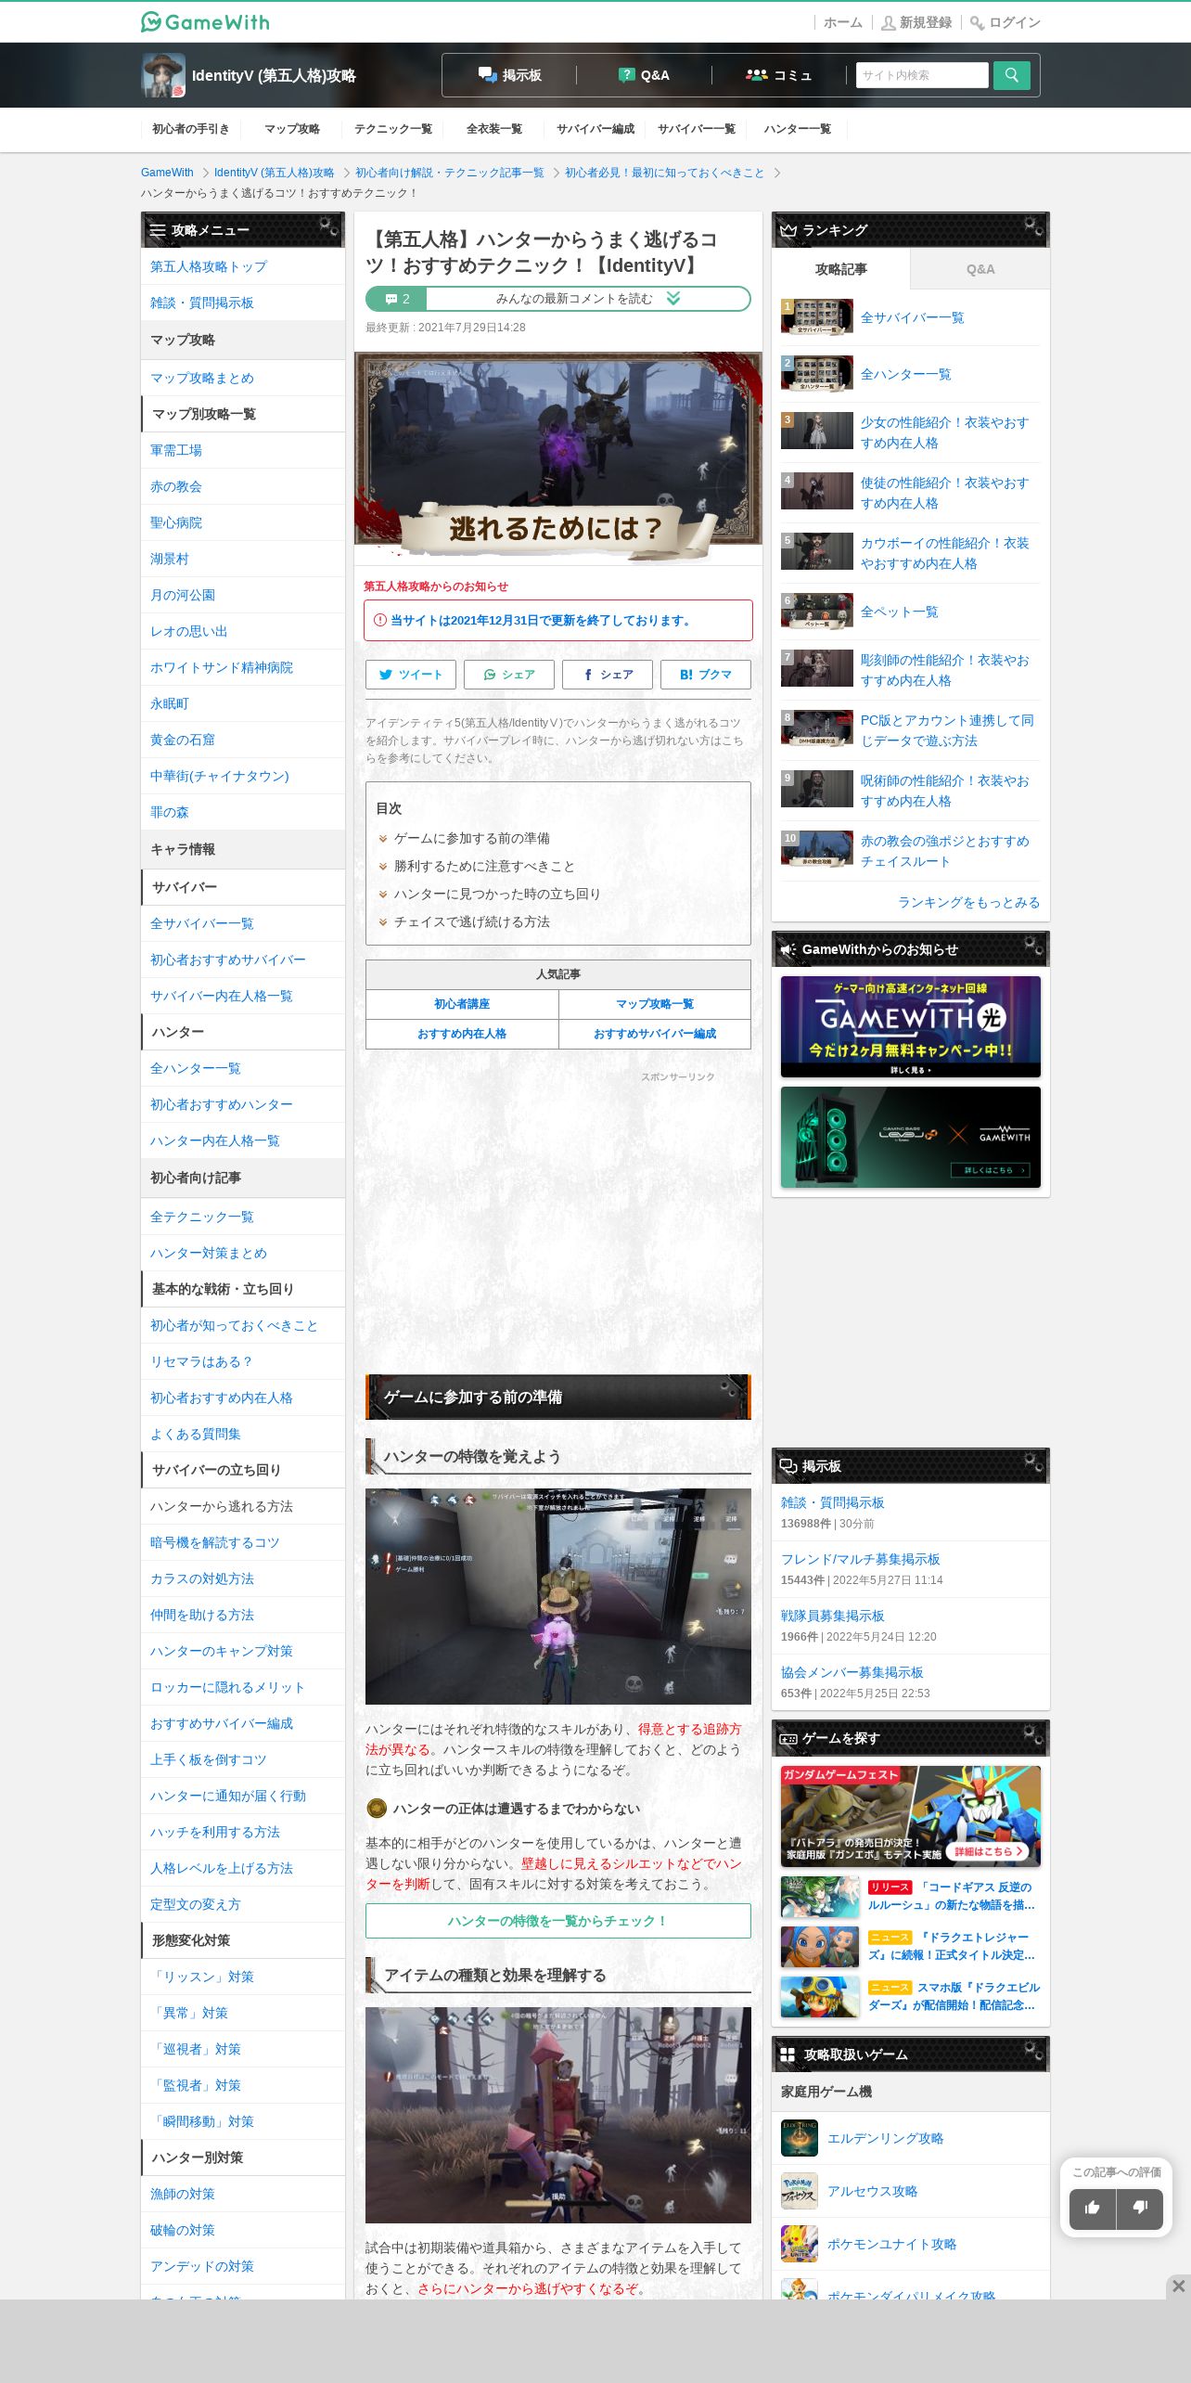
Task: Share via Facebook シェア button
Action: tap(608, 675)
